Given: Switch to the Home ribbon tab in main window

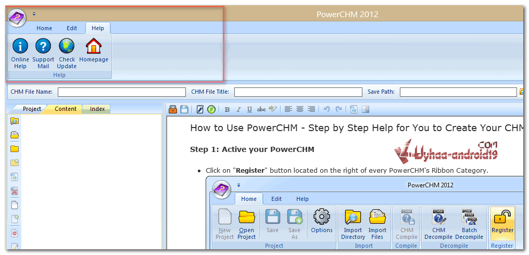Looking at the screenshot, I should 44,28.
